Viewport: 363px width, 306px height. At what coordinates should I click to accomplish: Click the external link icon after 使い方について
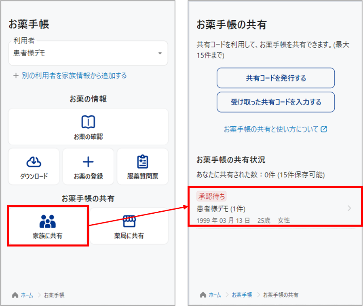pos(324,129)
